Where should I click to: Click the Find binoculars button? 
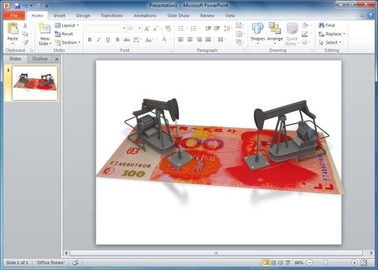(327, 25)
